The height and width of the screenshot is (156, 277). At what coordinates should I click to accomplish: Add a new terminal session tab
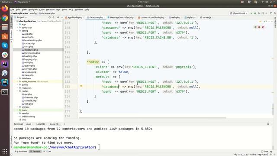coord(64,124)
